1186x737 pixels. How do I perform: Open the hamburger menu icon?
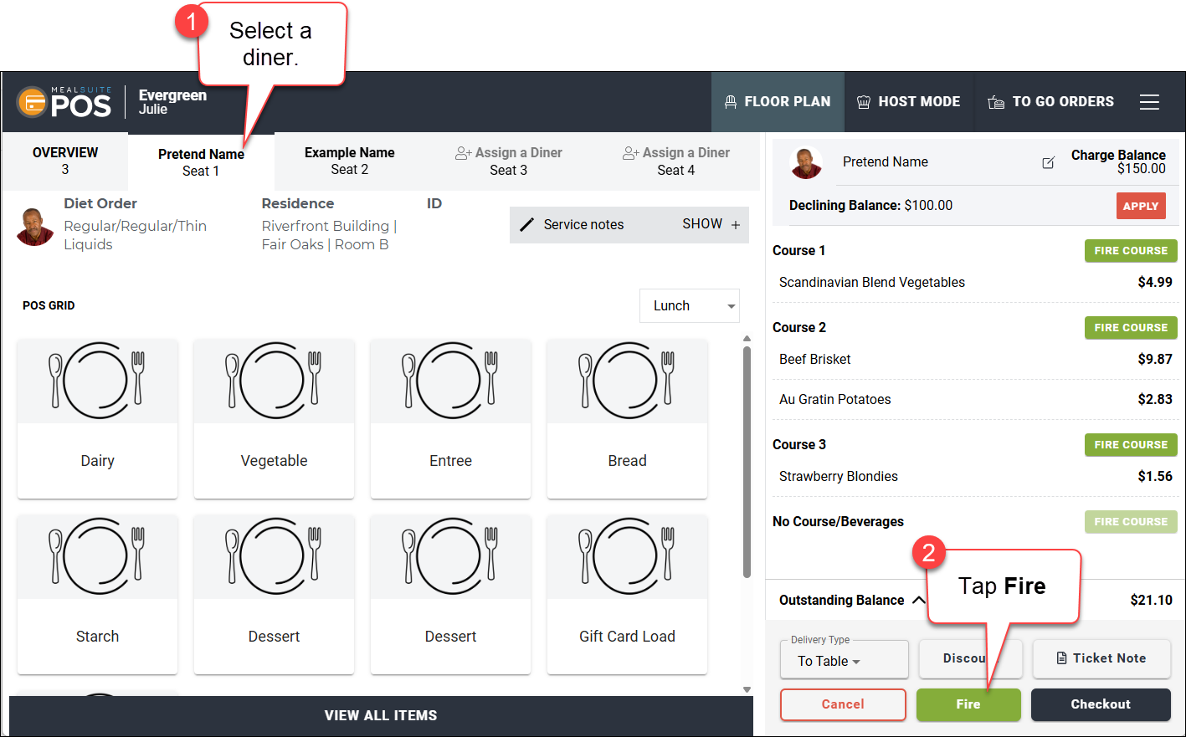coord(1149,102)
